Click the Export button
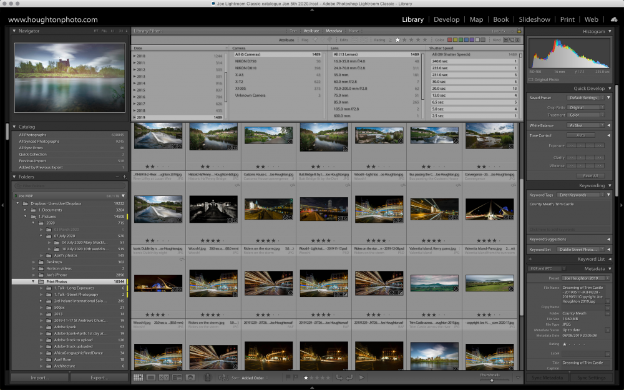This screenshot has height=390, width=624. [99, 378]
